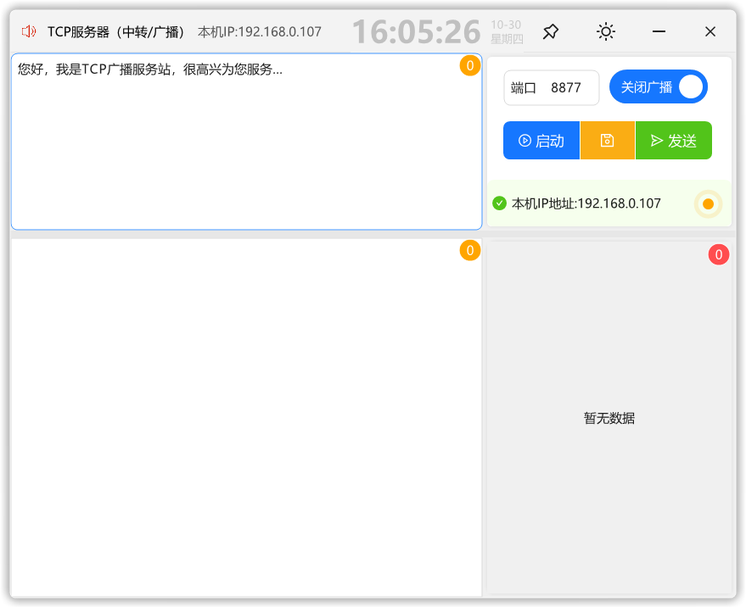The width and height of the screenshot is (746, 607).
Task: Switch theme using the sun icon
Action: coord(606,32)
